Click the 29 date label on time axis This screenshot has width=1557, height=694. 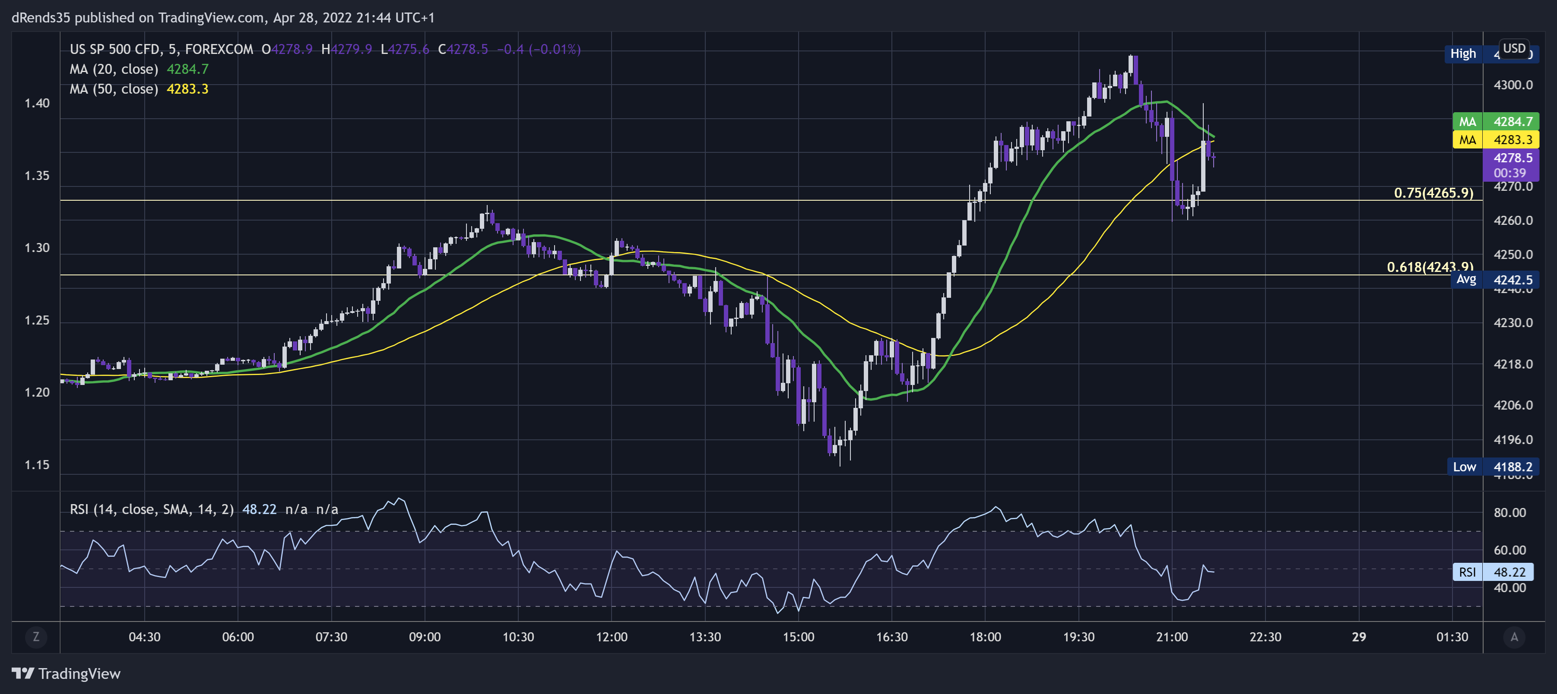[1359, 637]
